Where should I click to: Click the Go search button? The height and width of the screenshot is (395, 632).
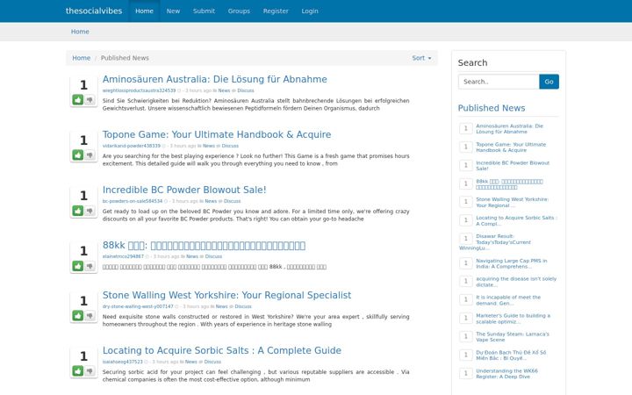click(549, 82)
